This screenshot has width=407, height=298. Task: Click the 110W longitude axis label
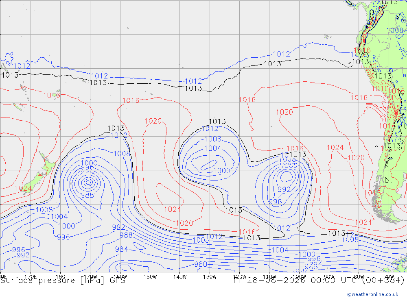pos(269,277)
